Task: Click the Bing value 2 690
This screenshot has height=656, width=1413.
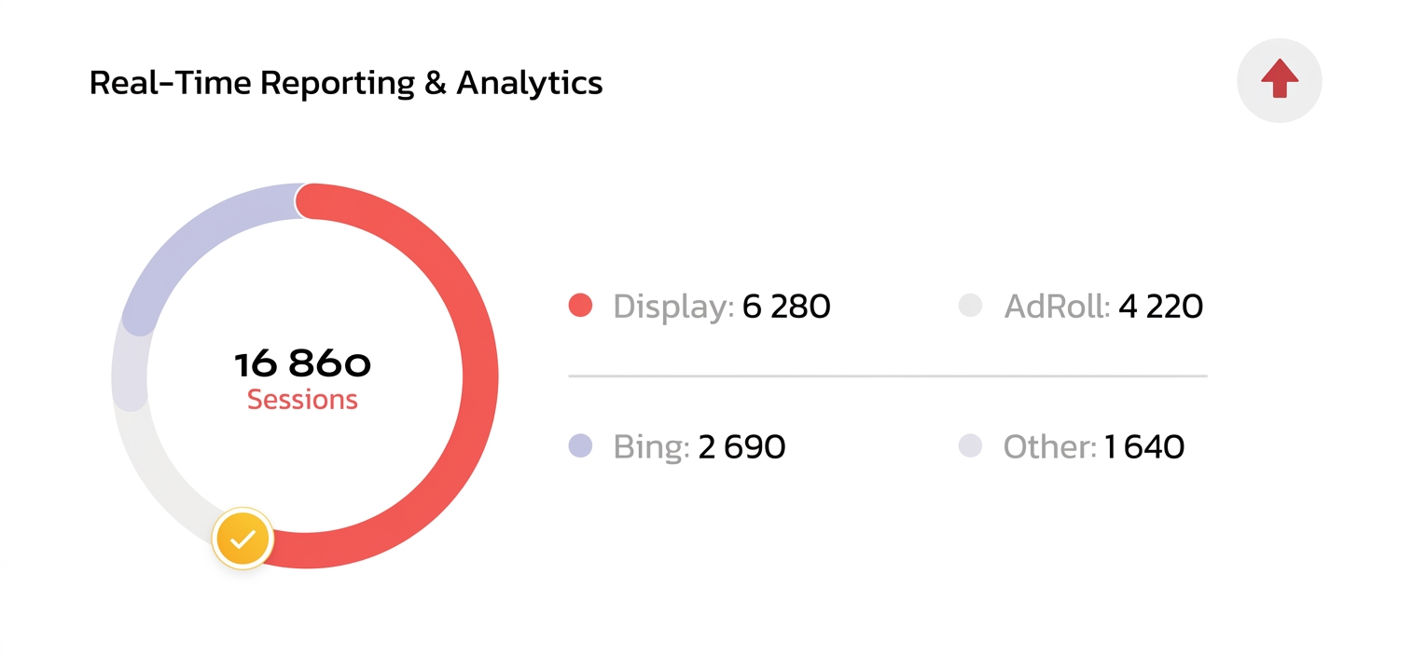Action: coord(741,447)
